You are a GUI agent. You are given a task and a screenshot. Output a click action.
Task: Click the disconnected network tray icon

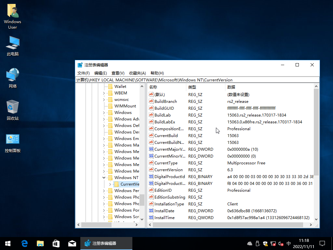click(x=273, y=243)
